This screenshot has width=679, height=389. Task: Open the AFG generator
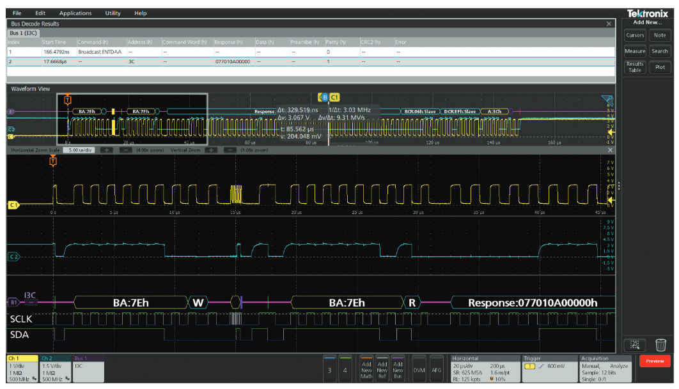[x=438, y=369]
